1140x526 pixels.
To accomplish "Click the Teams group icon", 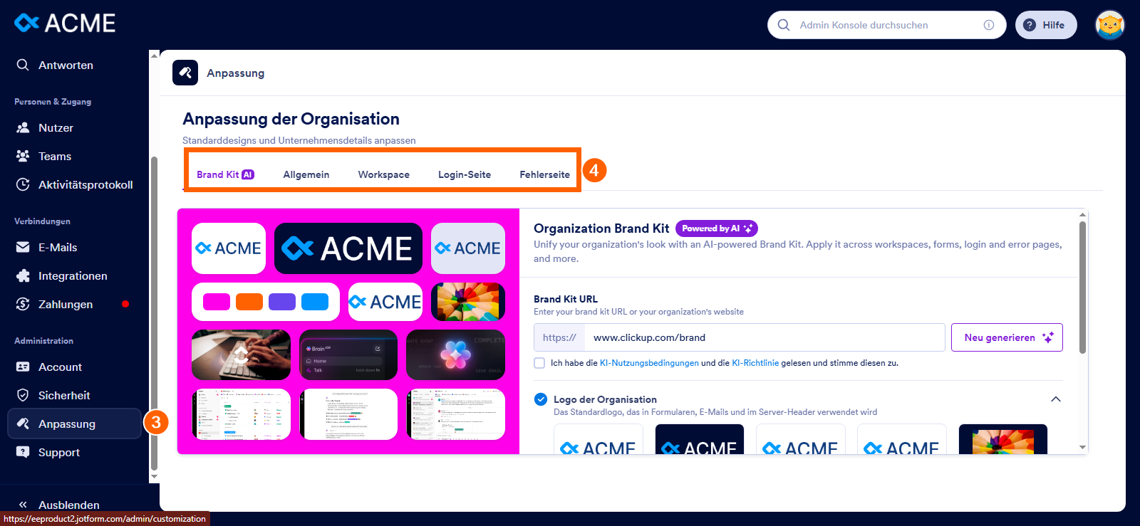I will coord(23,156).
